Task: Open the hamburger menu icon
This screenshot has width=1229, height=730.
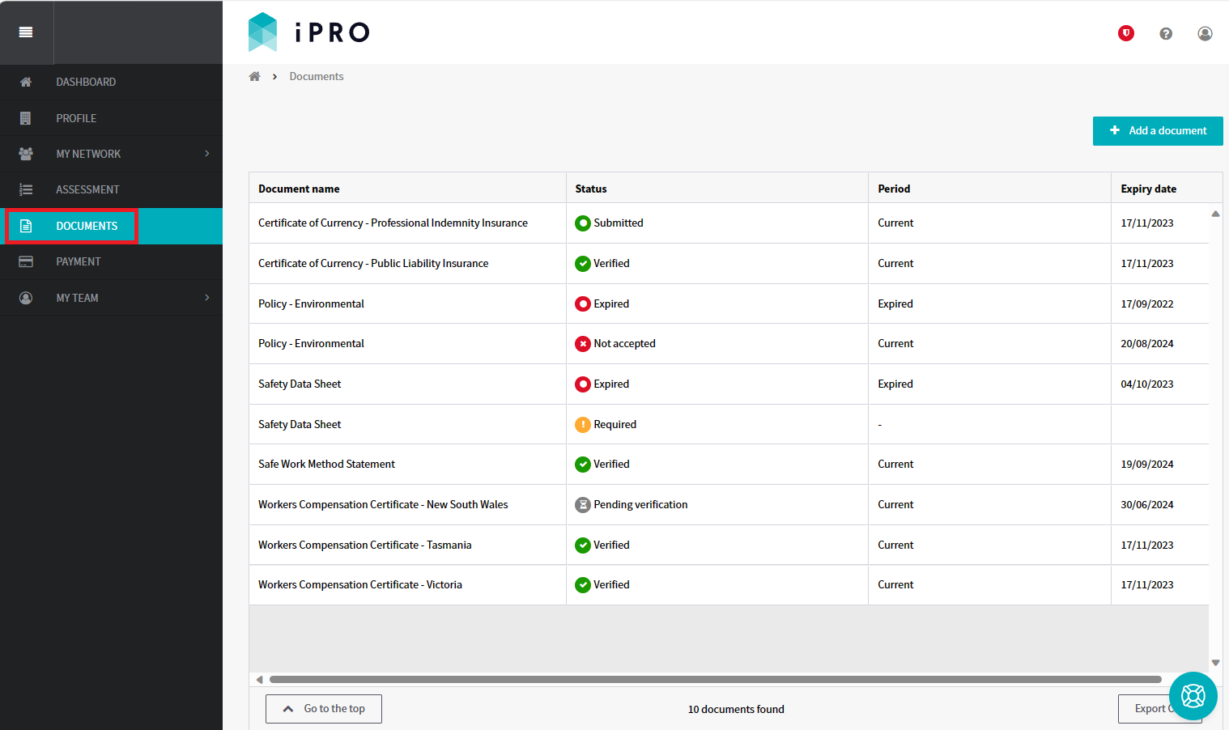Action: tap(26, 32)
